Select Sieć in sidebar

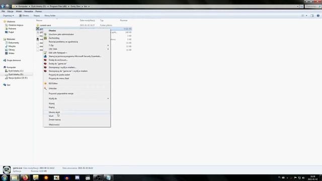pos(9,85)
